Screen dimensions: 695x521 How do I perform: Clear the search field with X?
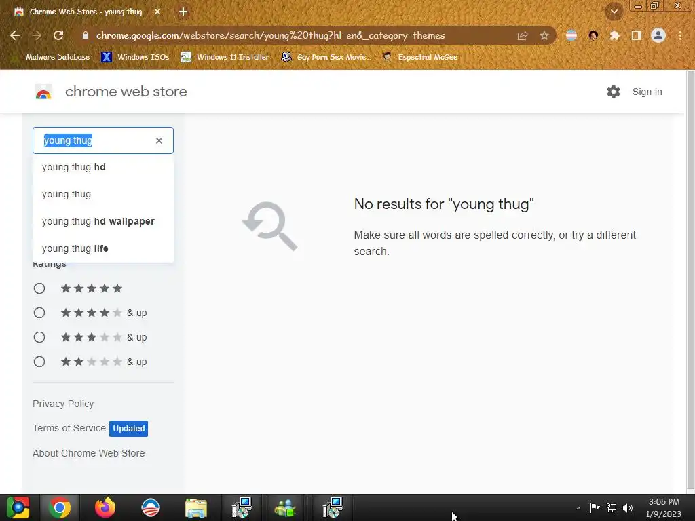(159, 140)
